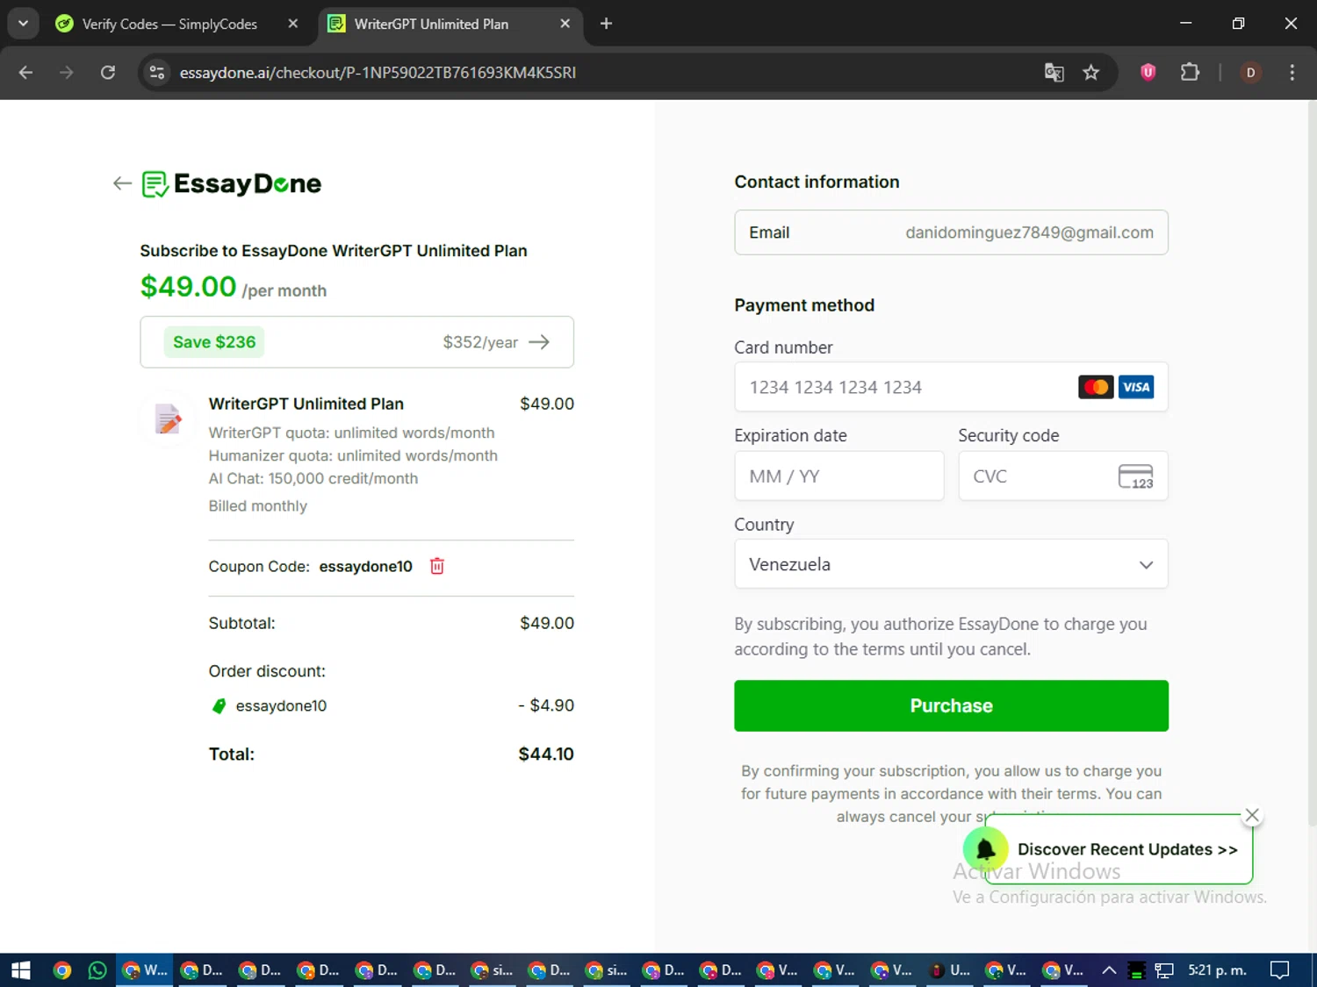Remove the essaydone10 coupon with the trash icon
The width and height of the screenshot is (1317, 987).
click(x=437, y=566)
